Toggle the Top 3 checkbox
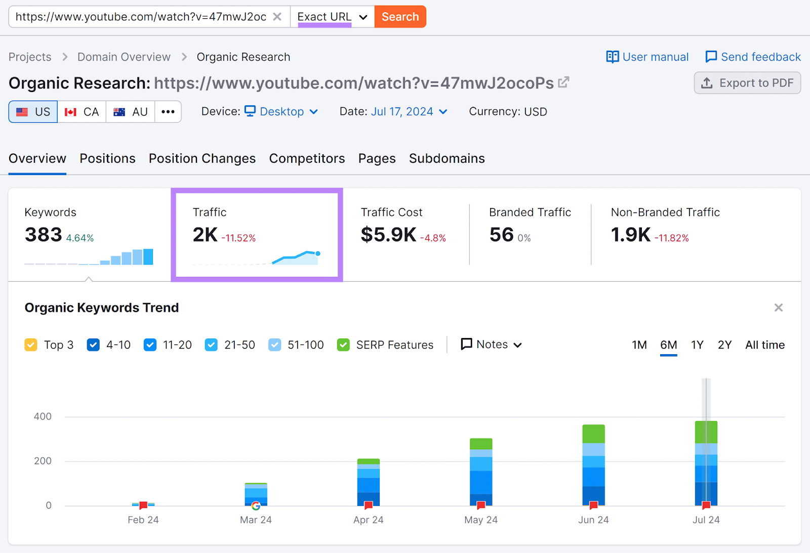Image resolution: width=810 pixels, height=553 pixels. 31,345
